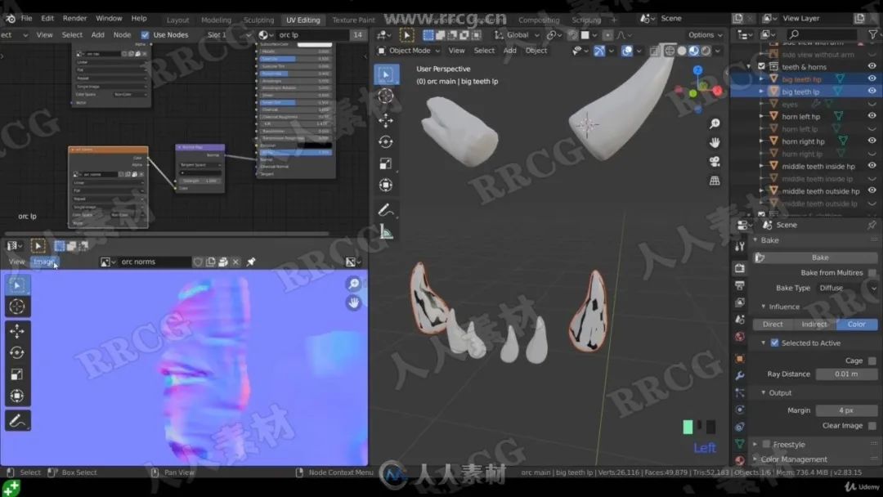Toggle Direct influence button
This screenshot has height=497, width=883.
click(773, 325)
